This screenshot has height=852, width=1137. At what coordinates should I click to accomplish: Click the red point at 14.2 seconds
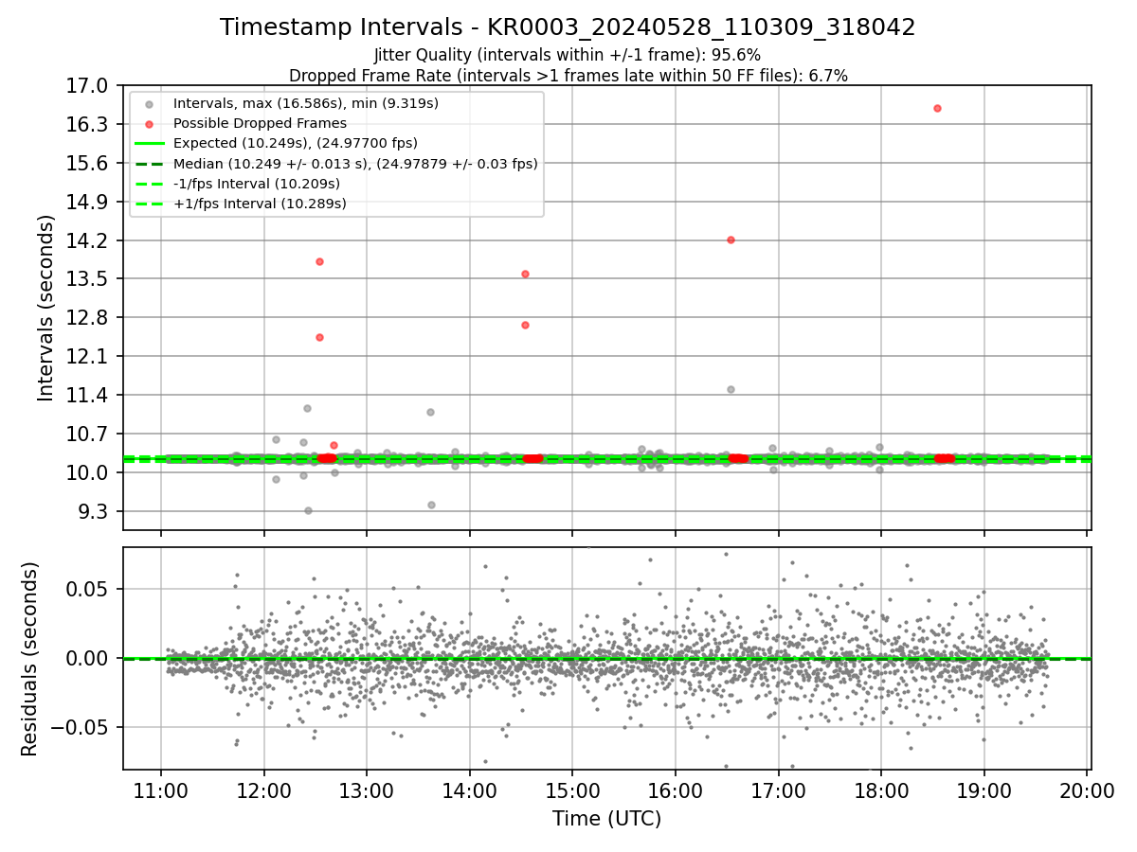(x=731, y=240)
